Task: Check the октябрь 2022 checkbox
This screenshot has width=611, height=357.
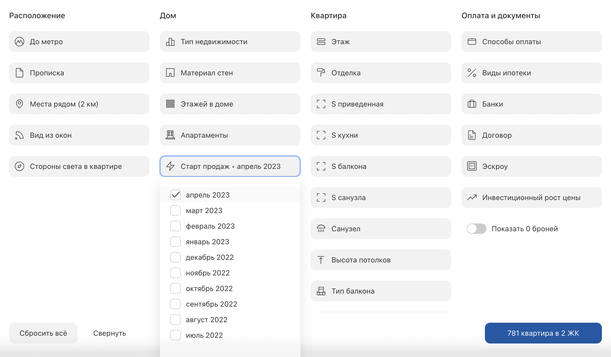Action: (x=175, y=288)
